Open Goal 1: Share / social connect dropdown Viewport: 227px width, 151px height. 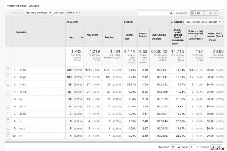click(203, 22)
